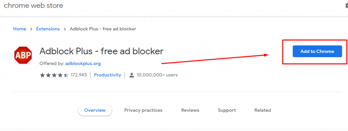Open the settings gear in the header

click(x=347, y=6)
